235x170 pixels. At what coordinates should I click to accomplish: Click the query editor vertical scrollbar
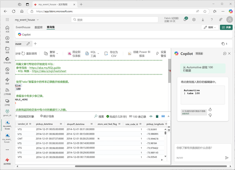coord(169,71)
